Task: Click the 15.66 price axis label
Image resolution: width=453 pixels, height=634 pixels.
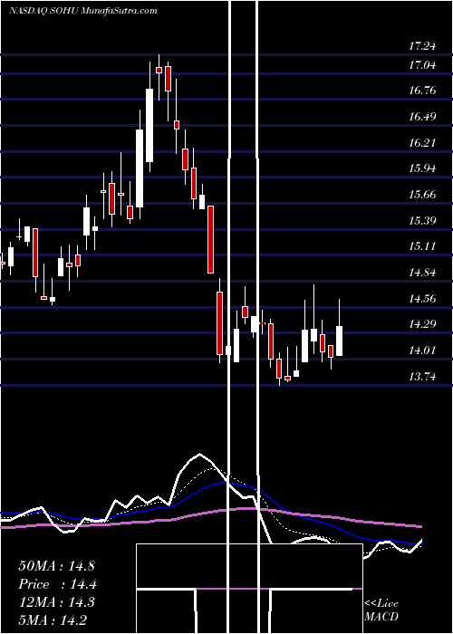Action: click(x=422, y=195)
